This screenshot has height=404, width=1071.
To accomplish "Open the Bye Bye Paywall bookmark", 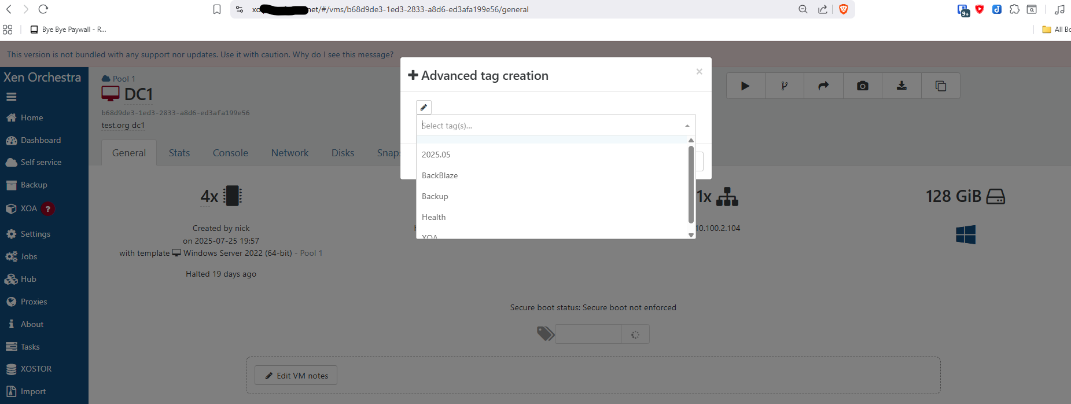I will (x=68, y=30).
